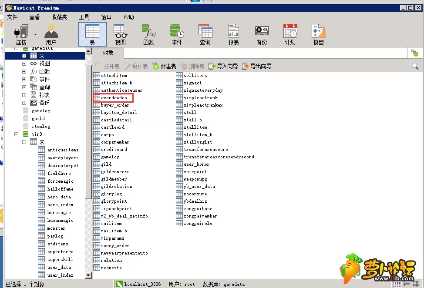Collapse the mir3 表 node

pyautogui.click(x=24, y=142)
